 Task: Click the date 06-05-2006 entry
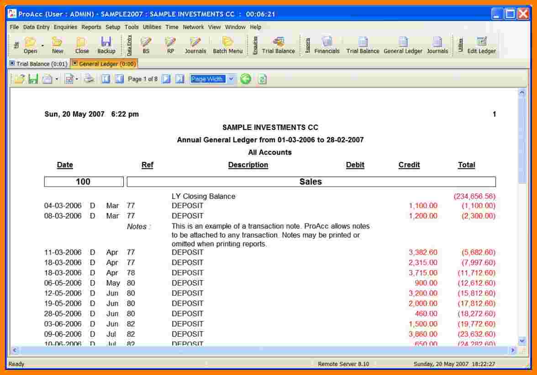pyautogui.click(x=63, y=283)
